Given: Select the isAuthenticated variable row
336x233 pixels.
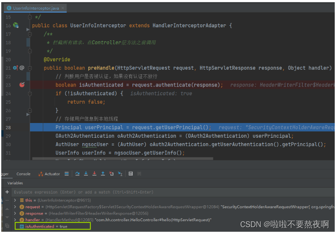Looking at the screenshot, I should click(x=46, y=226).
